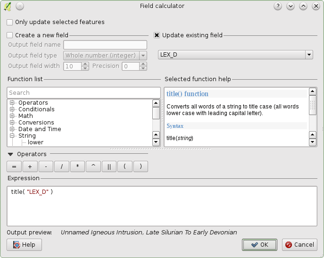Screen dimensions: 324x258
Task: Select the Conversions tree row label
Action: click(x=36, y=122)
